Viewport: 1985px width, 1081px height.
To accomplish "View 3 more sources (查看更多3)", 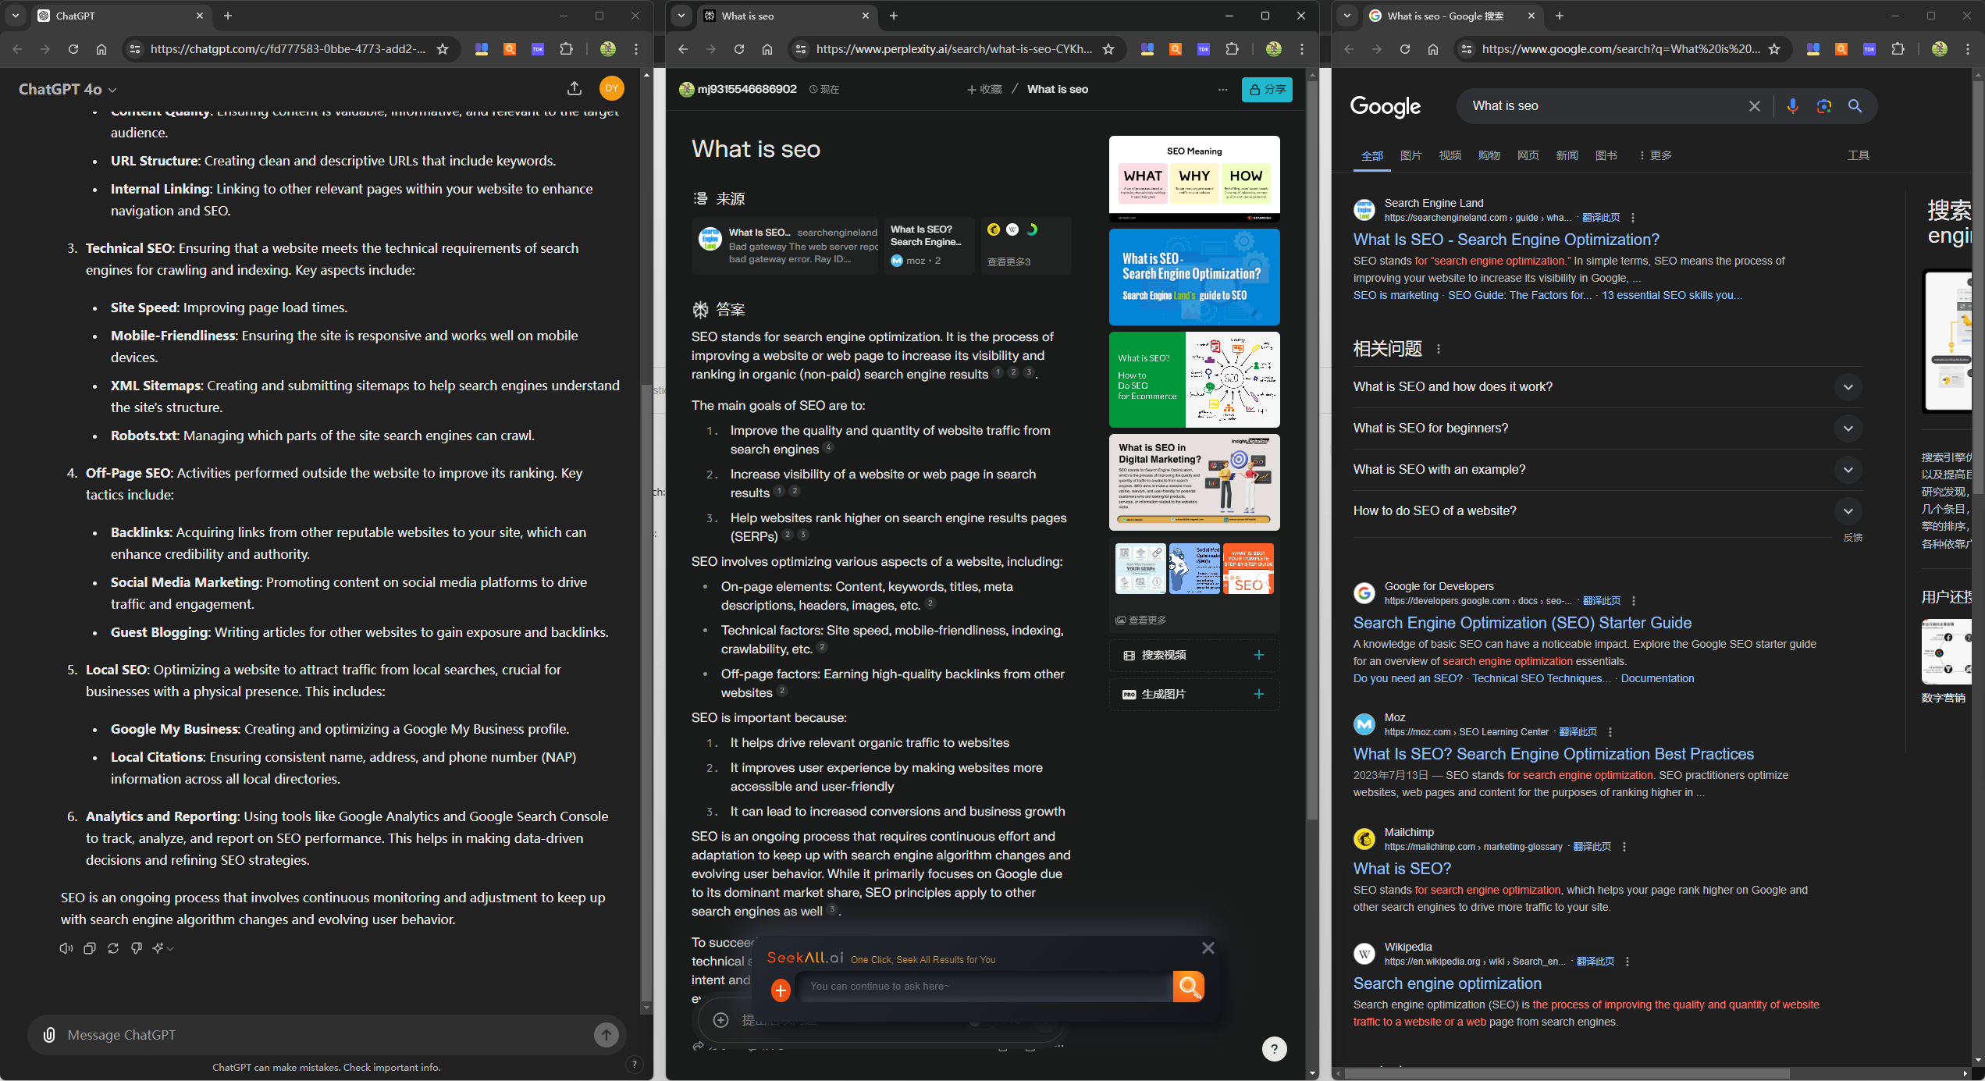I will [1026, 246].
